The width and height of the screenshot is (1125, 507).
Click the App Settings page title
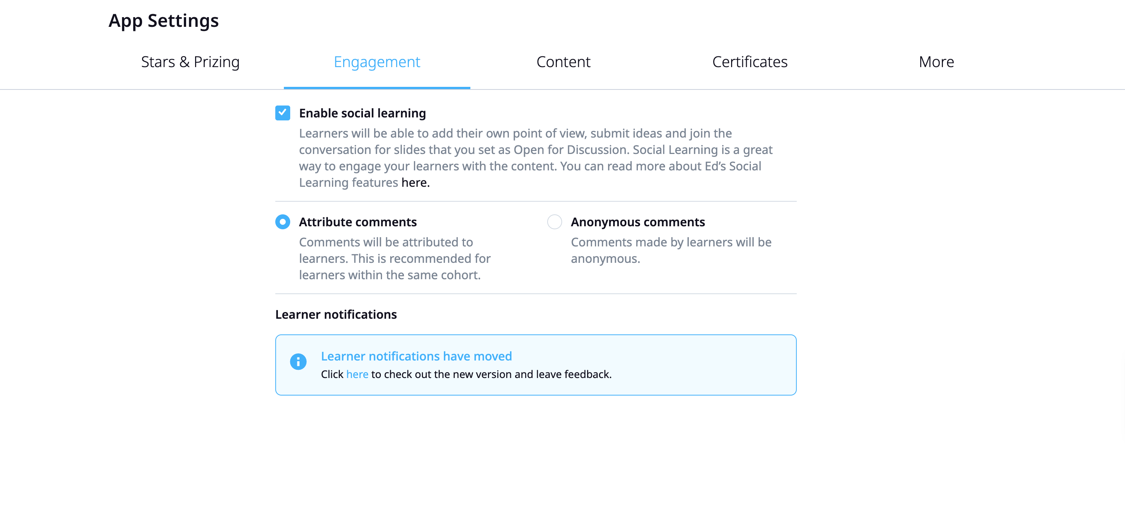pos(164,21)
